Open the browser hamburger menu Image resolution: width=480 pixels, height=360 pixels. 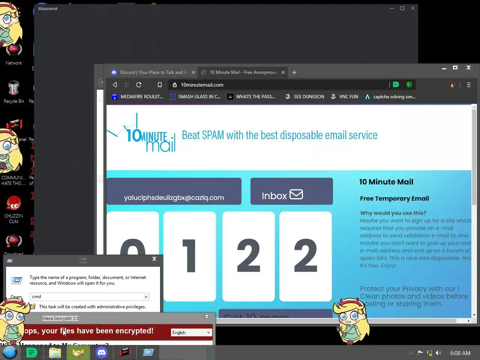(468, 85)
